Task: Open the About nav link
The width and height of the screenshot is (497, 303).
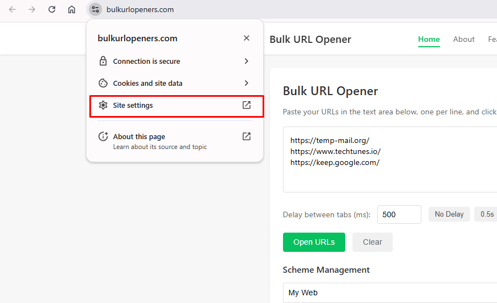Action: 464,39
